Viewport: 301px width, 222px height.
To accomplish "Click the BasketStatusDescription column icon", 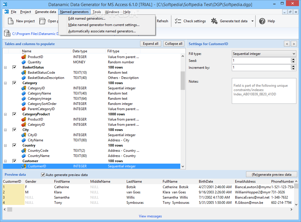I will [24, 78].
